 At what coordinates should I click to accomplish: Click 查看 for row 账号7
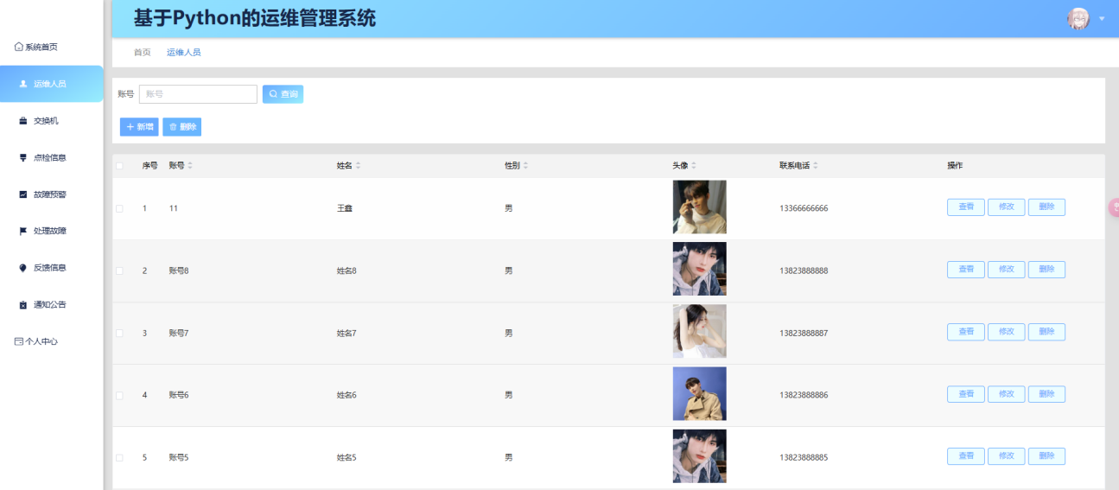(966, 332)
